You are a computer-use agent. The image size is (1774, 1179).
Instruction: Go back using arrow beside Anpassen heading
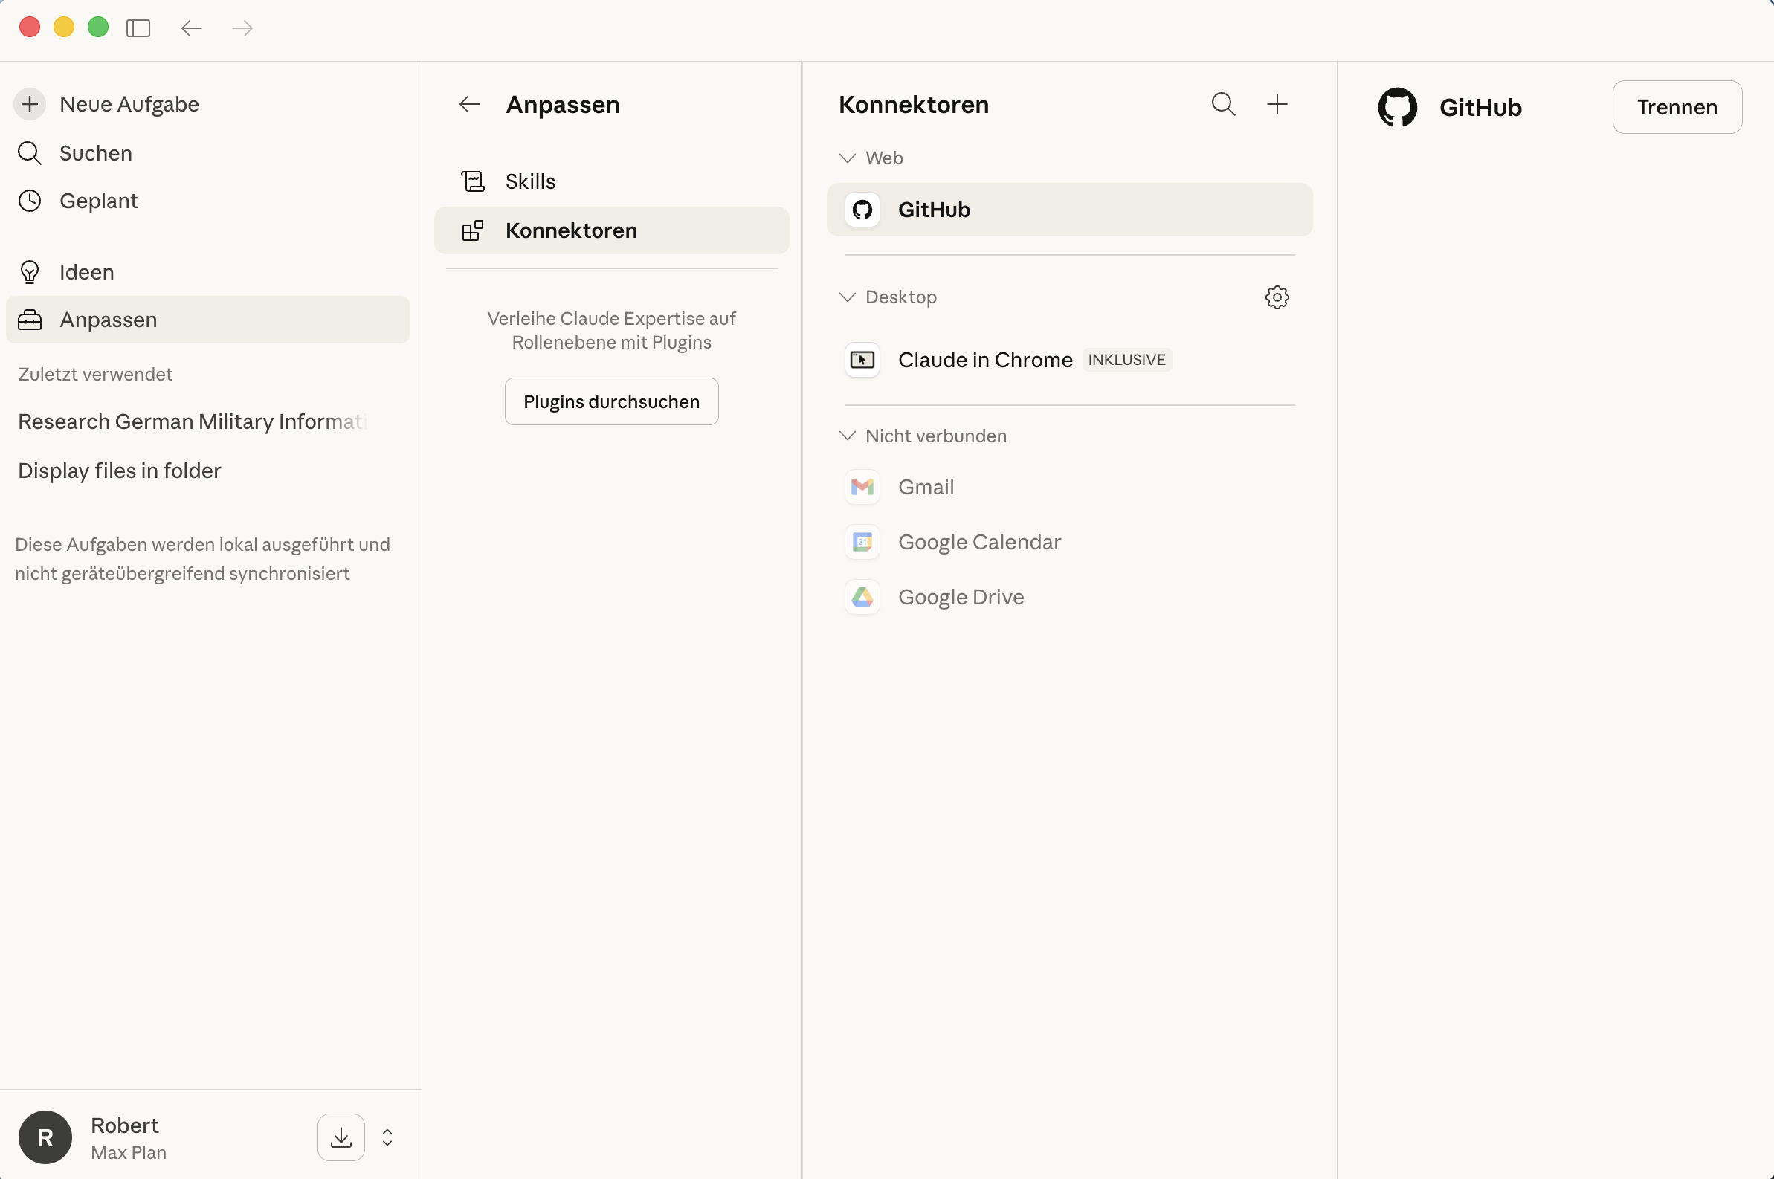point(470,104)
